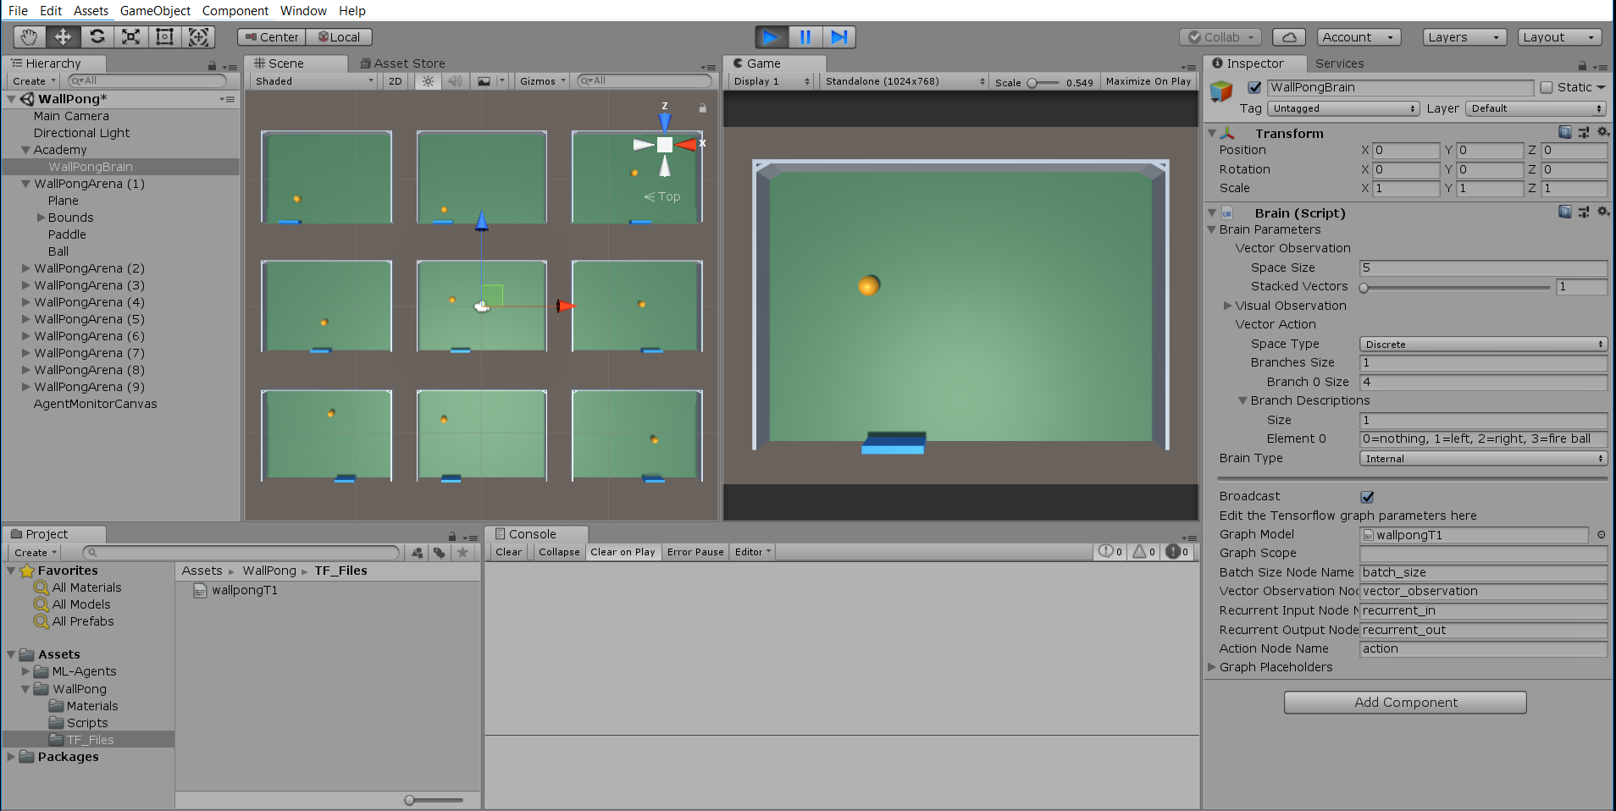This screenshot has width=1616, height=811.
Task: Toggle WallPongBrain active checkbox
Action: pos(1254,87)
